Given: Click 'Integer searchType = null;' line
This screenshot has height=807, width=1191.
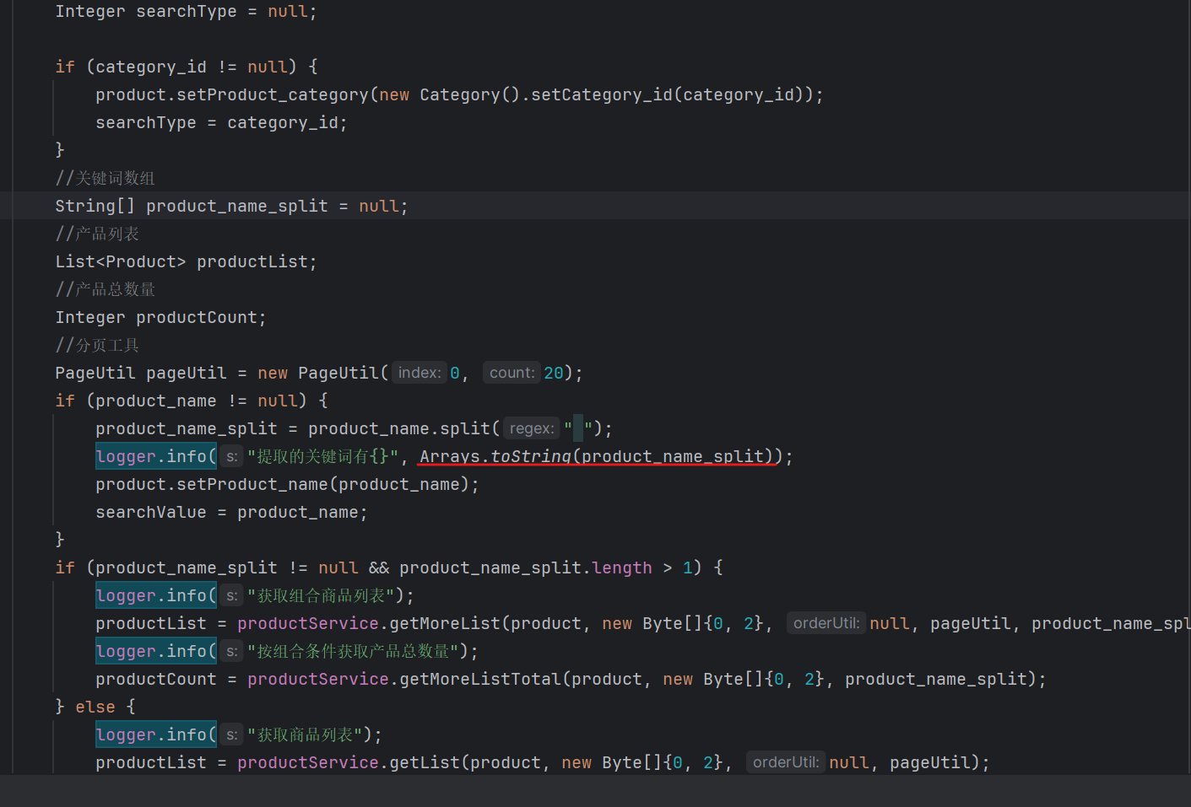Looking at the screenshot, I should [x=186, y=12].
